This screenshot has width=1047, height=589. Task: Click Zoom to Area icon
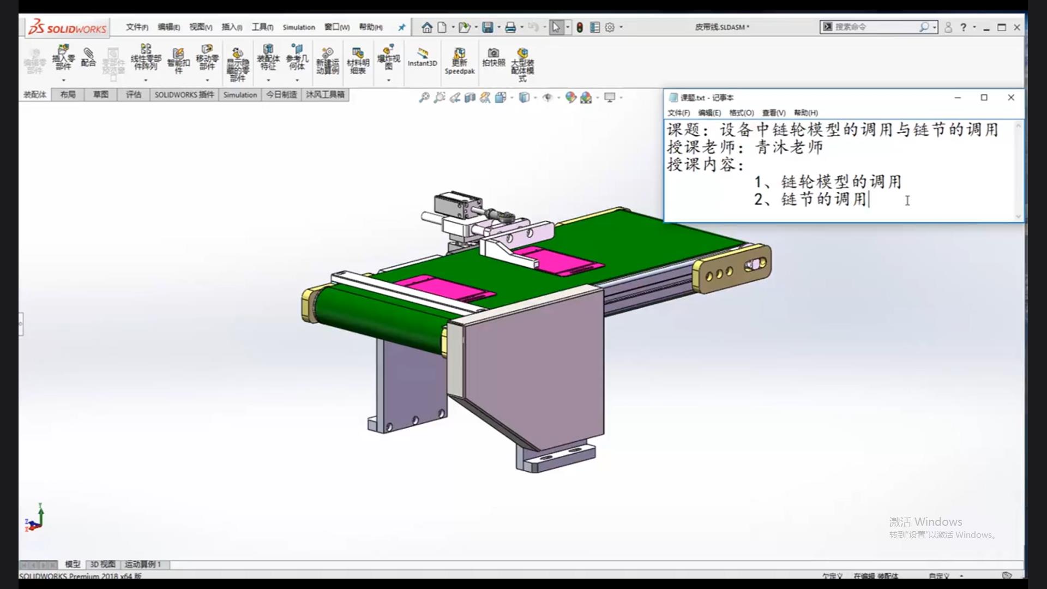440,98
